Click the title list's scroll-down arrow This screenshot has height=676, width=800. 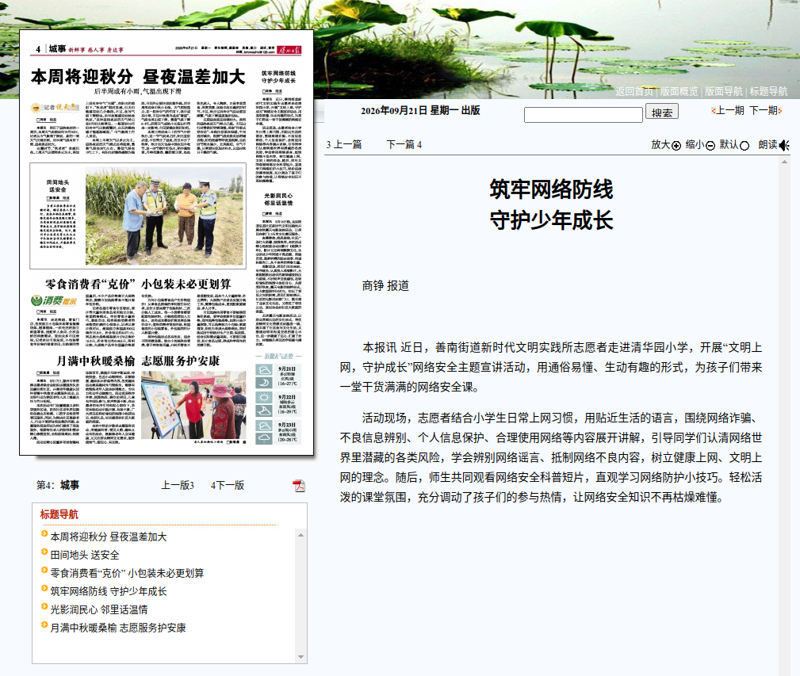(301, 657)
